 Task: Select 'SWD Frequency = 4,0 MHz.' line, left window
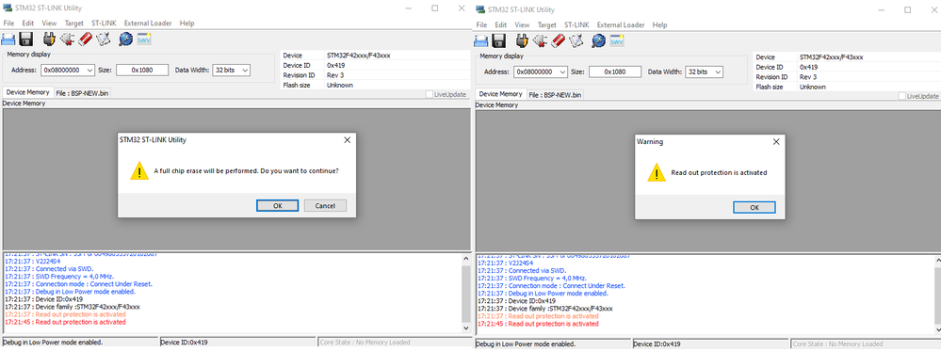tap(58, 277)
